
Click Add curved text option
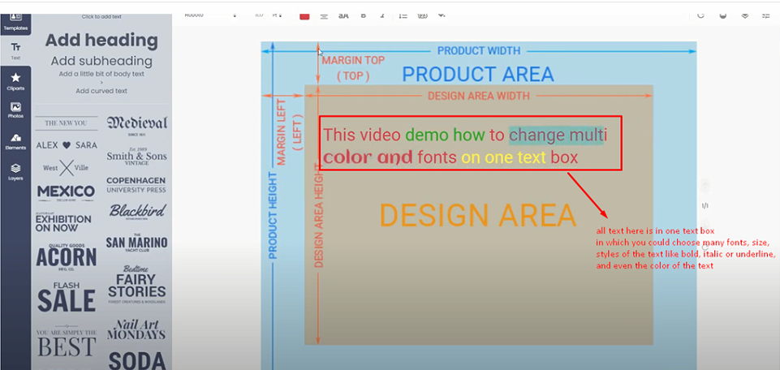click(101, 91)
